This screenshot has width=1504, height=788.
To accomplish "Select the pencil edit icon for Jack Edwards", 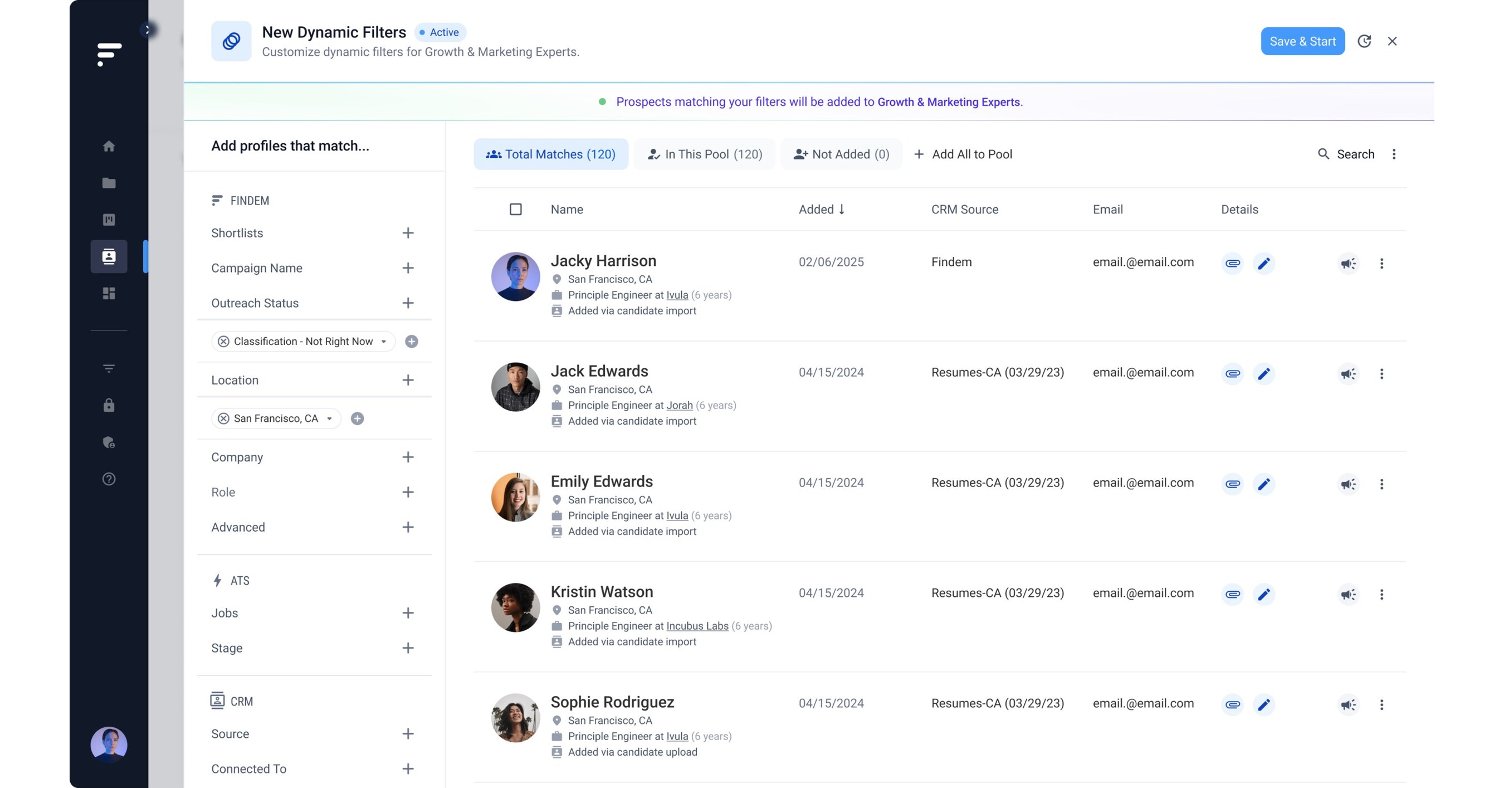I will (1264, 373).
